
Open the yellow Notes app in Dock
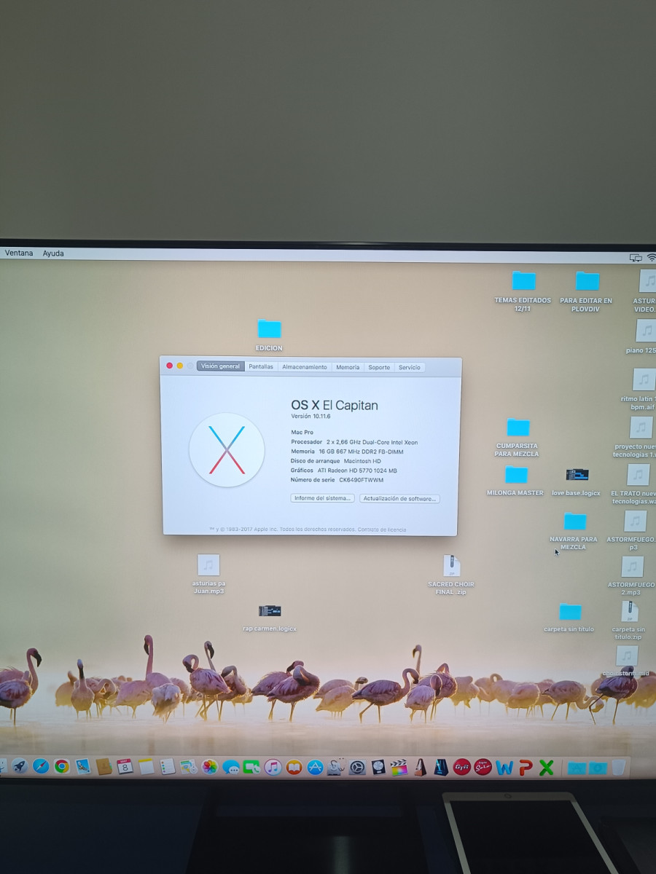[146, 766]
